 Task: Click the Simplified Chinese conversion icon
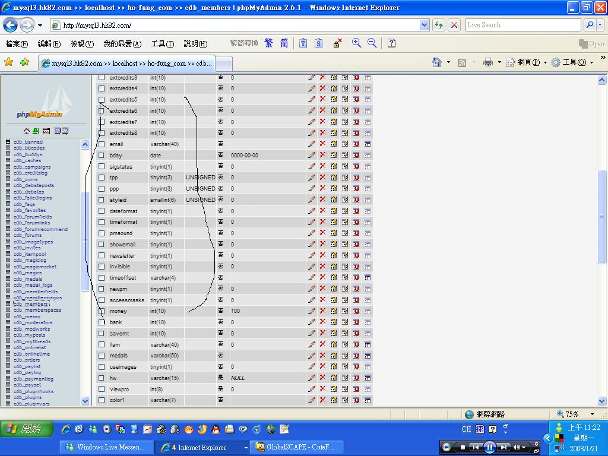click(x=284, y=43)
